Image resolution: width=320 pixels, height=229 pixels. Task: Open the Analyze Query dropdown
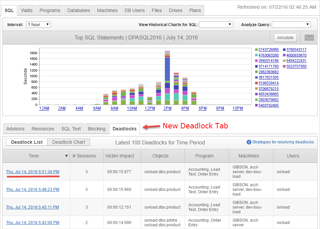[291, 24]
